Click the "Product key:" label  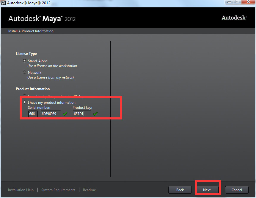82,108
